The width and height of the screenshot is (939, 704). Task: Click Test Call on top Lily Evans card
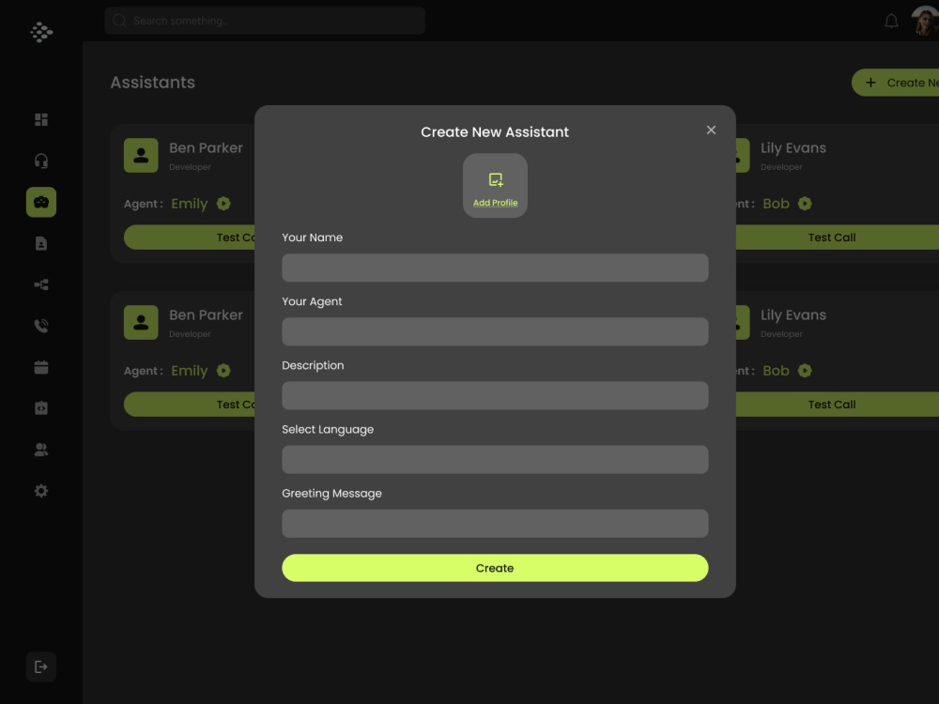(x=838, y=237)
